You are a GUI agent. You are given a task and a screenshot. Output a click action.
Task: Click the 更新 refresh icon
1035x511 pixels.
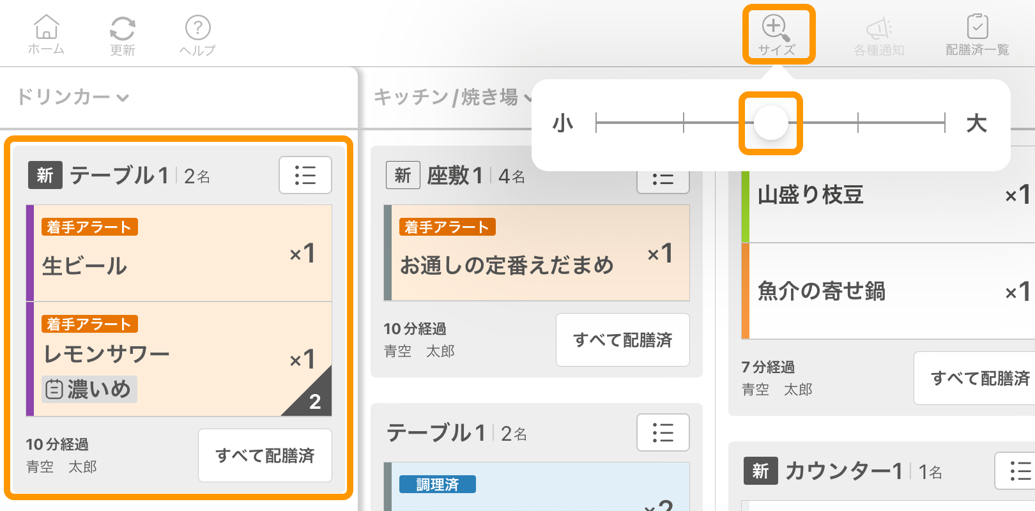click(122, 35)
